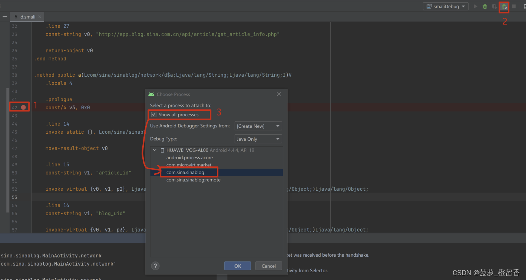The image size is (526, 280).
Task: Collapse the HUAWEI VOG-AL00 device node
Action: click(x=155, y=150)
